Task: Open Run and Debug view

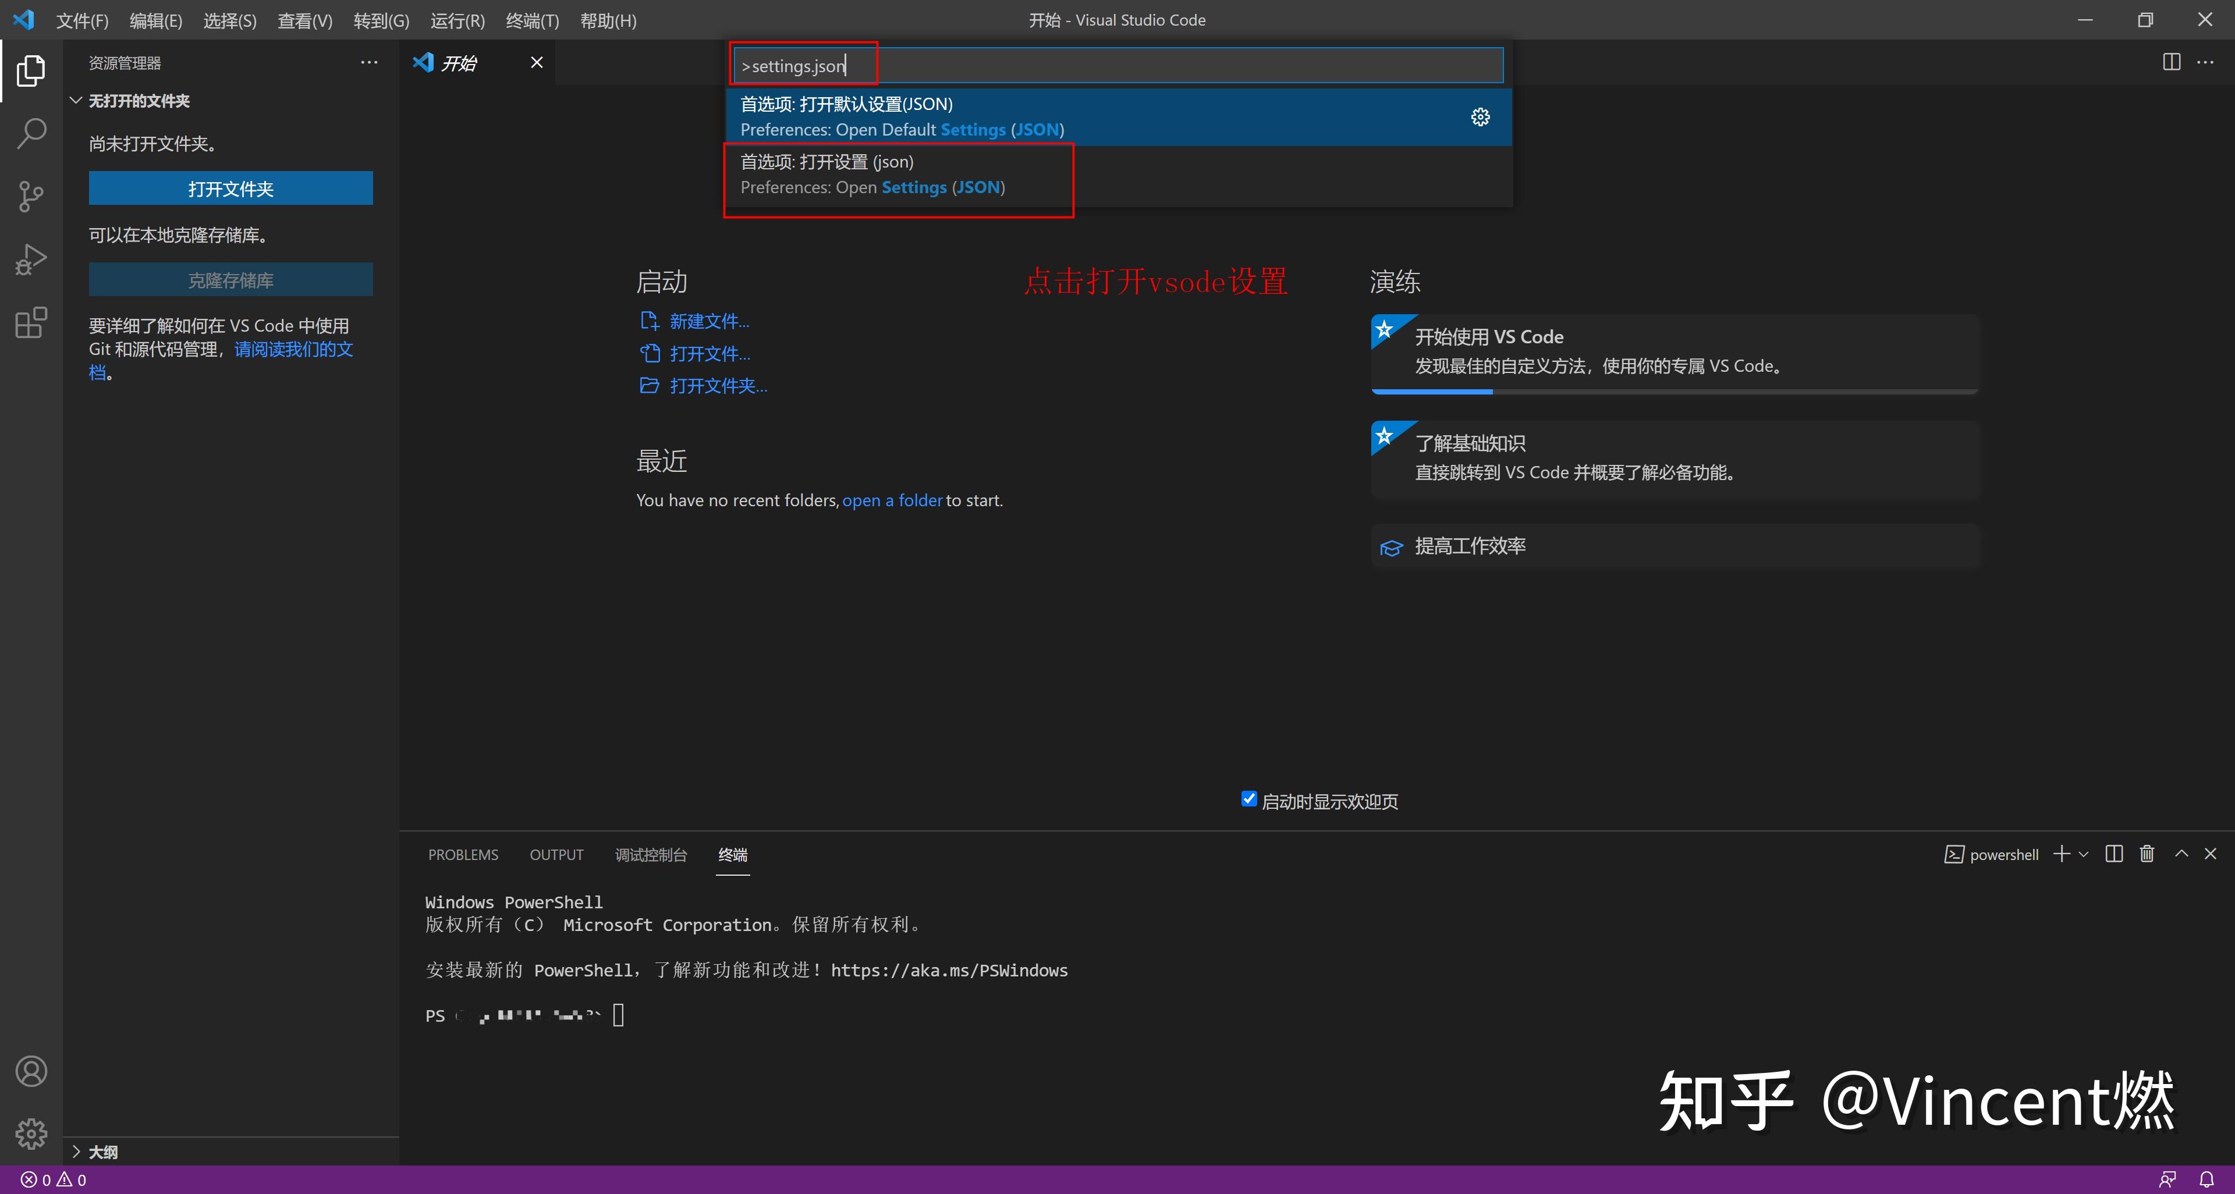Action: coord(31,260)
